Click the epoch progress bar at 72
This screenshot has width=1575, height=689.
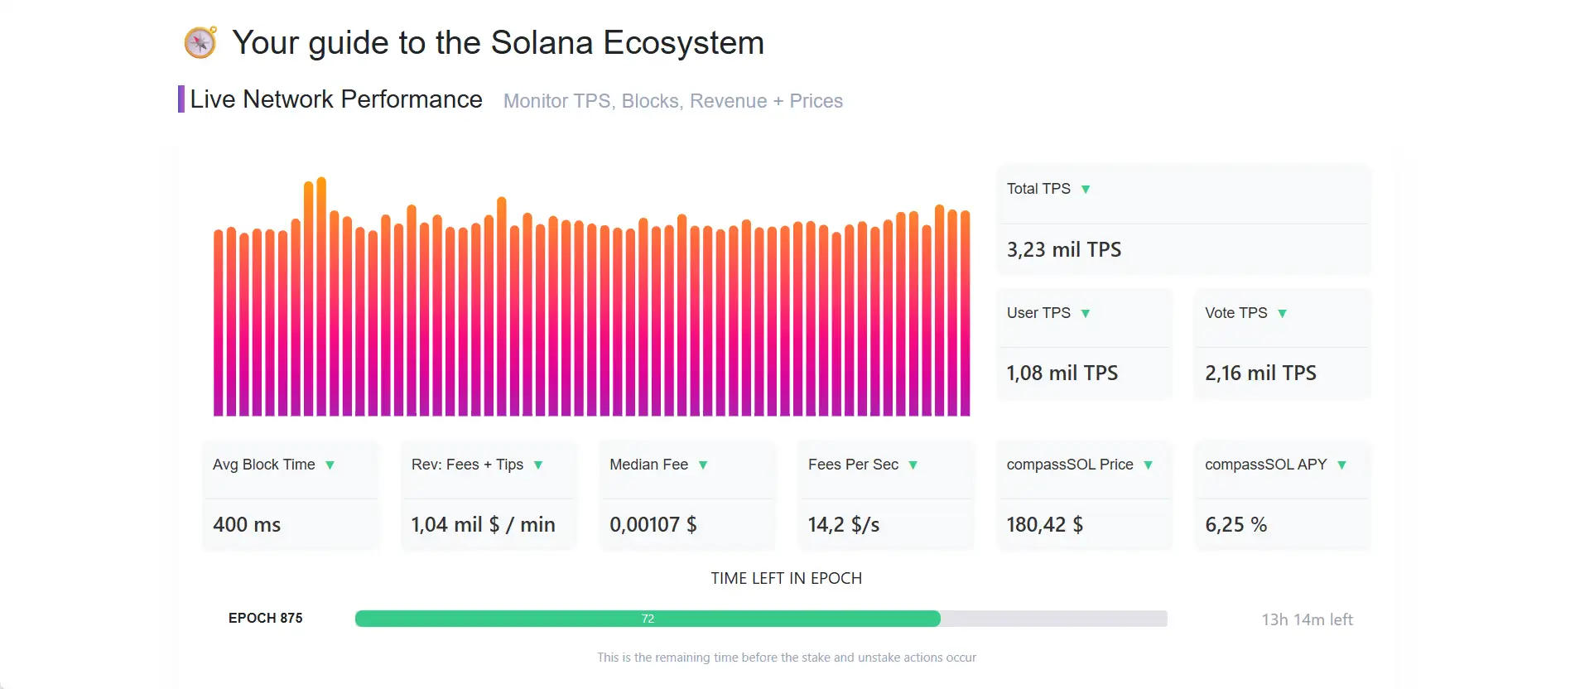pyautogui.click(x=648, y=619)
